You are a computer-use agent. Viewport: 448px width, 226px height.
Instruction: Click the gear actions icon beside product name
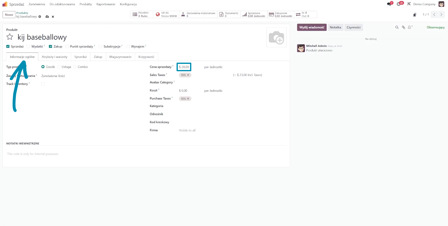[x=40, y=17]
